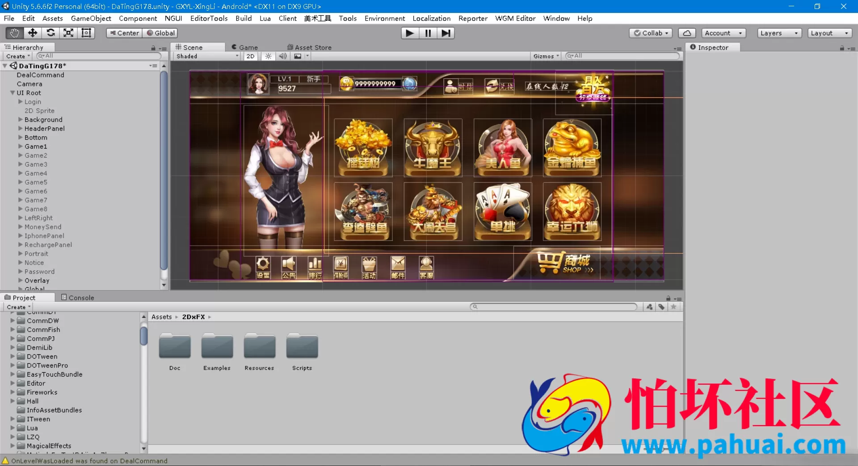Click the Collab button

[651, 33]
